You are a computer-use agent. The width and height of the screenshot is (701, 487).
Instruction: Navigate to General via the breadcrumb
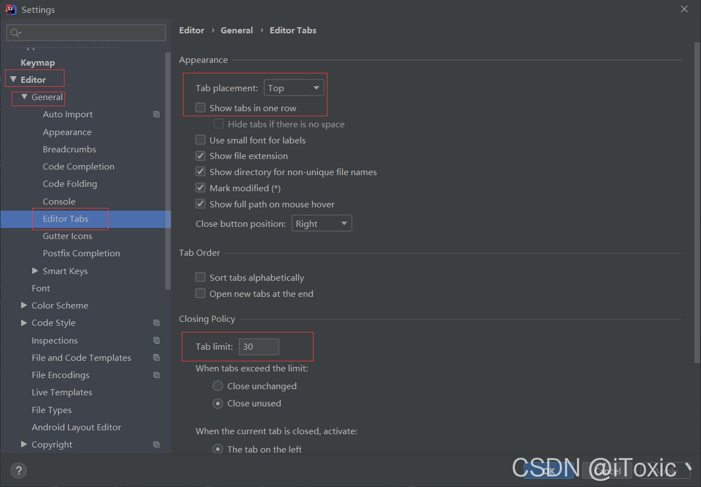pyautogui.click(x=237, y=30)
